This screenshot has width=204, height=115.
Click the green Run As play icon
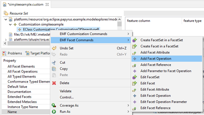coord(54,111)
